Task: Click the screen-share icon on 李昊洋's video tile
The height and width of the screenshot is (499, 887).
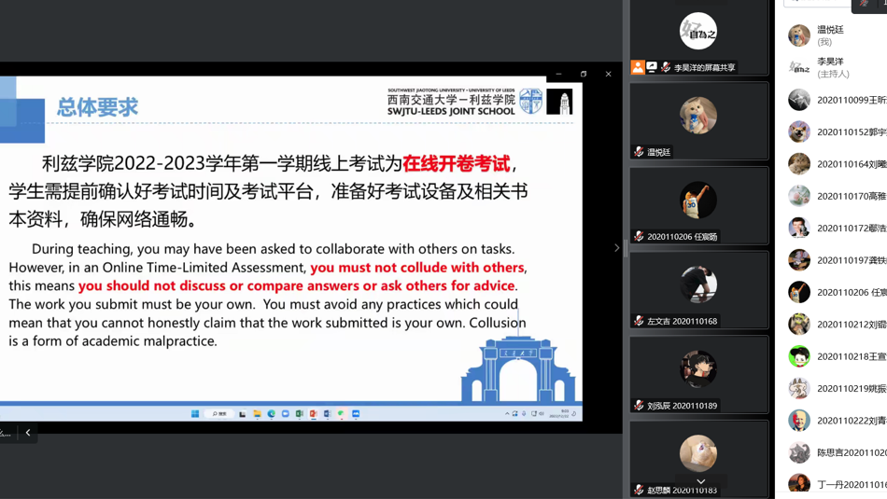Action: [x=652, y=67]
